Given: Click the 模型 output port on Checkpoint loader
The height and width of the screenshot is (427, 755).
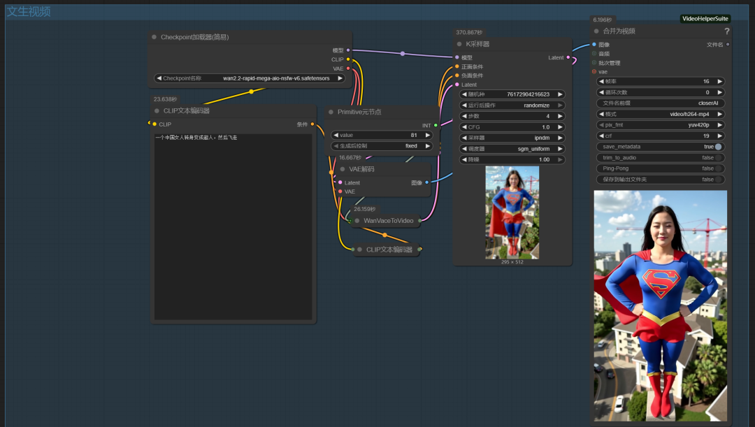Looking at the screenshot, I should click(x=348, y=50).
